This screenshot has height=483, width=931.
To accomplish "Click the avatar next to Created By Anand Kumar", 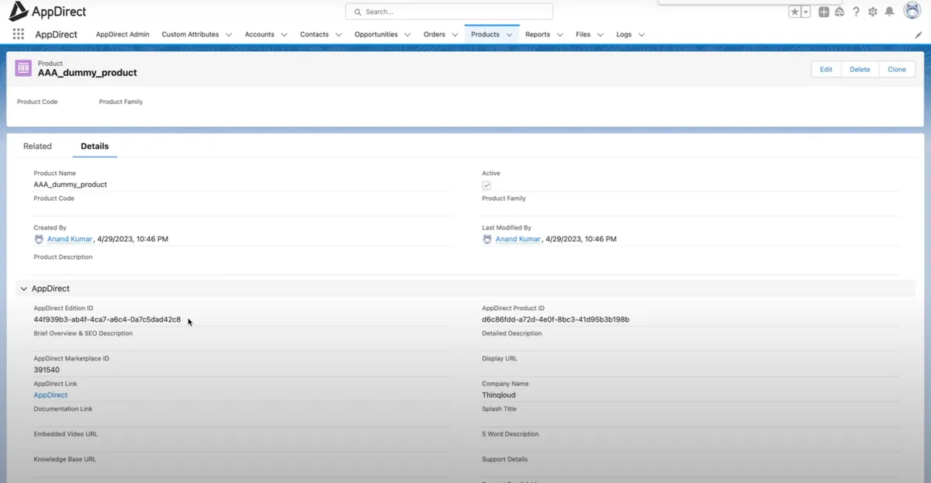I will click(x=39, y=240).
